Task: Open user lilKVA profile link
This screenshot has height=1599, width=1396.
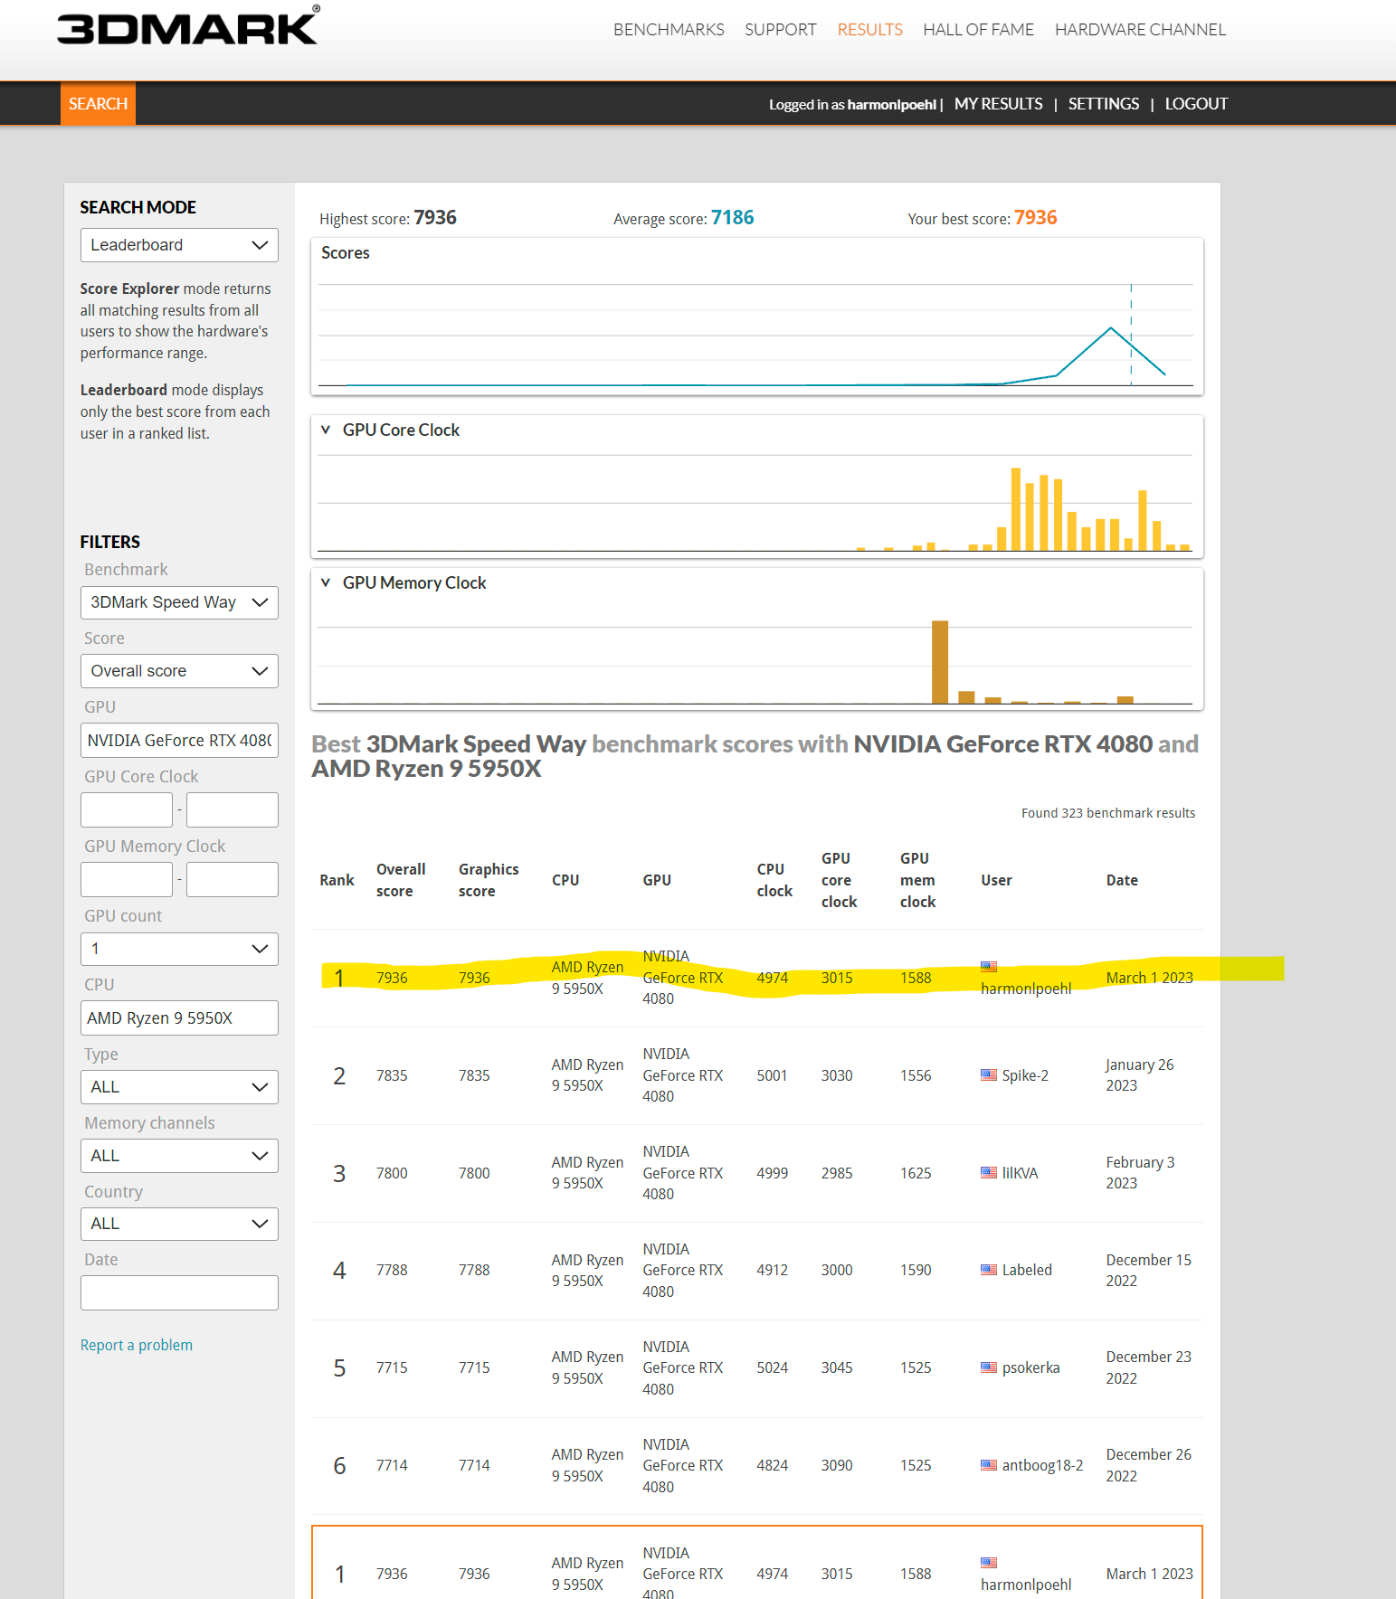Action: coord(1020,1173)
